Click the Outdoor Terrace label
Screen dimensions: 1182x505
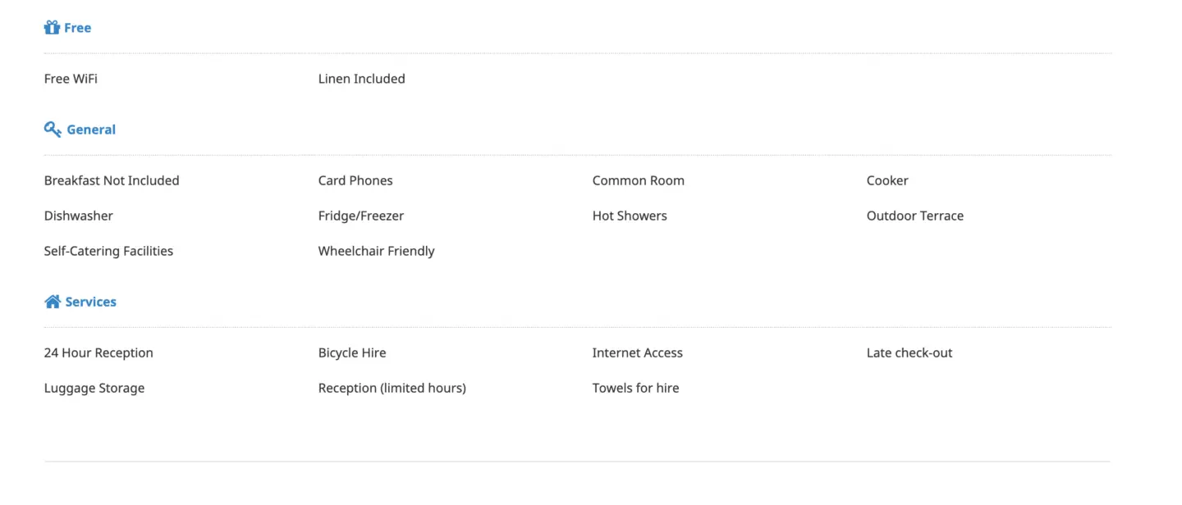(915, 216)
